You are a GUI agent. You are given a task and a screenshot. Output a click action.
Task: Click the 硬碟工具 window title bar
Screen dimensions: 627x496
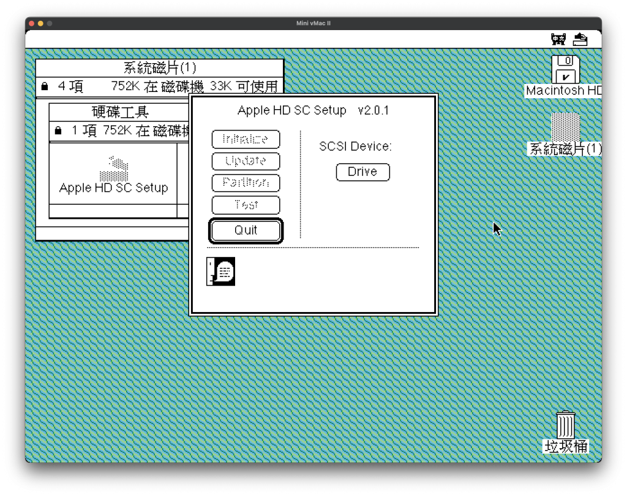pos(120,112)
